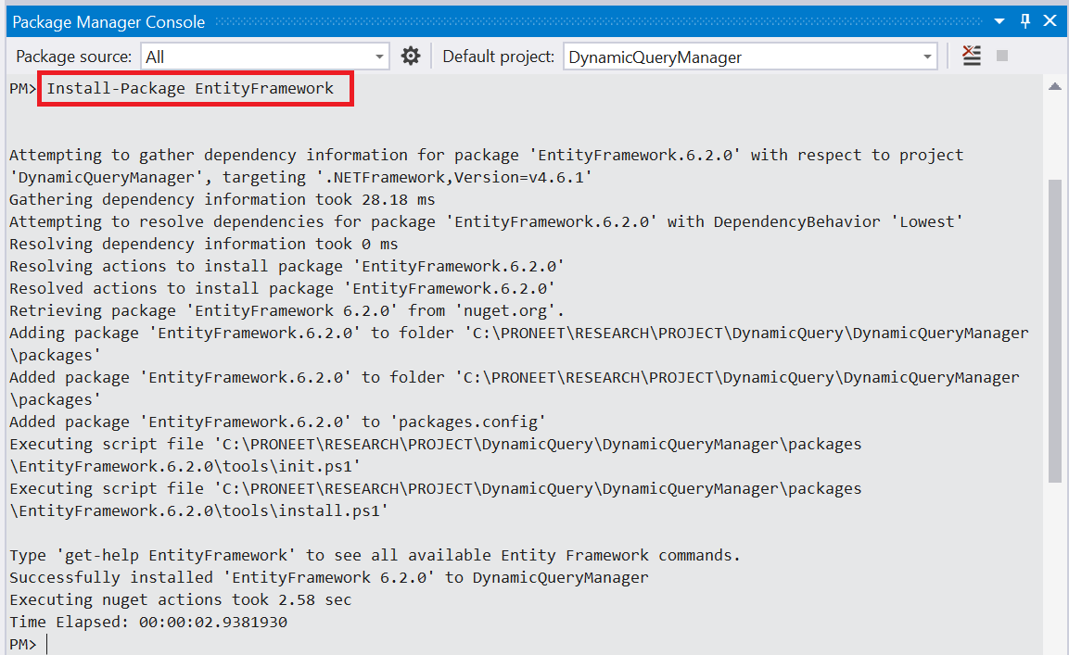Click 'Successfully installed' output line
The image size is (1069, 655).
pyautogui.click(x=328, y=578)
